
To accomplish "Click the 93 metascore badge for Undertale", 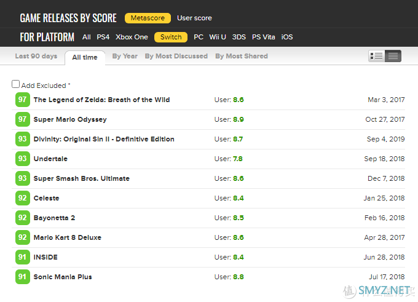I will pyautogui.click(x=23, y=159).
